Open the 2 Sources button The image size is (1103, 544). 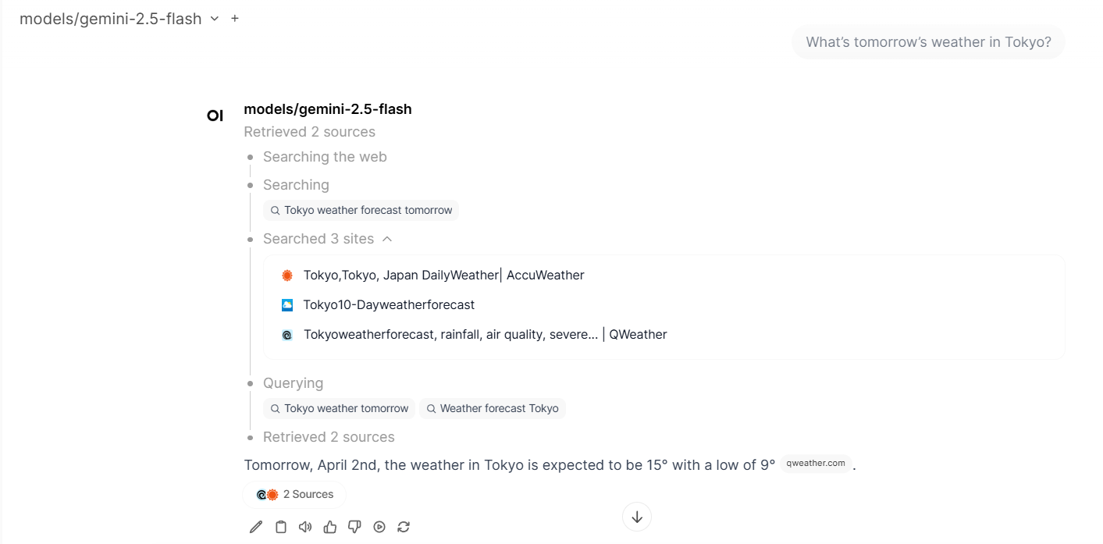coord(295,494)
